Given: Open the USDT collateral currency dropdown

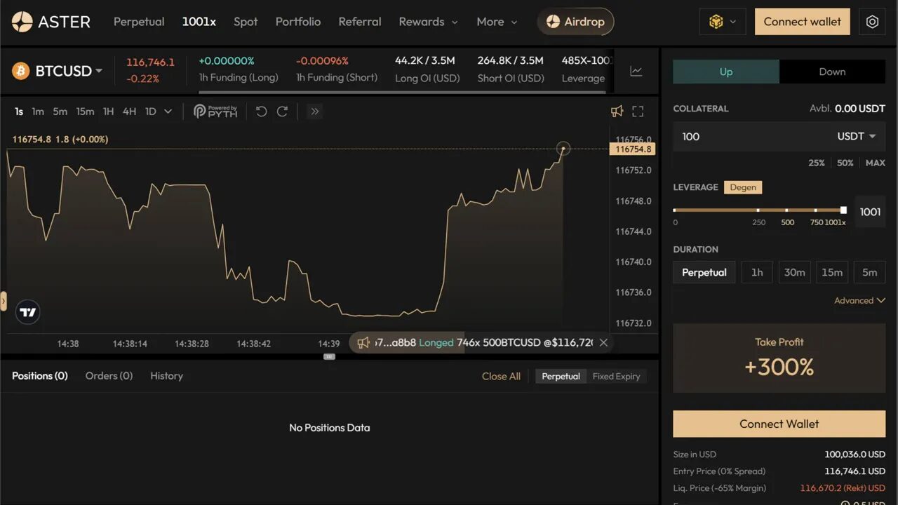Looking at the screenshot, I should [857, 137].
